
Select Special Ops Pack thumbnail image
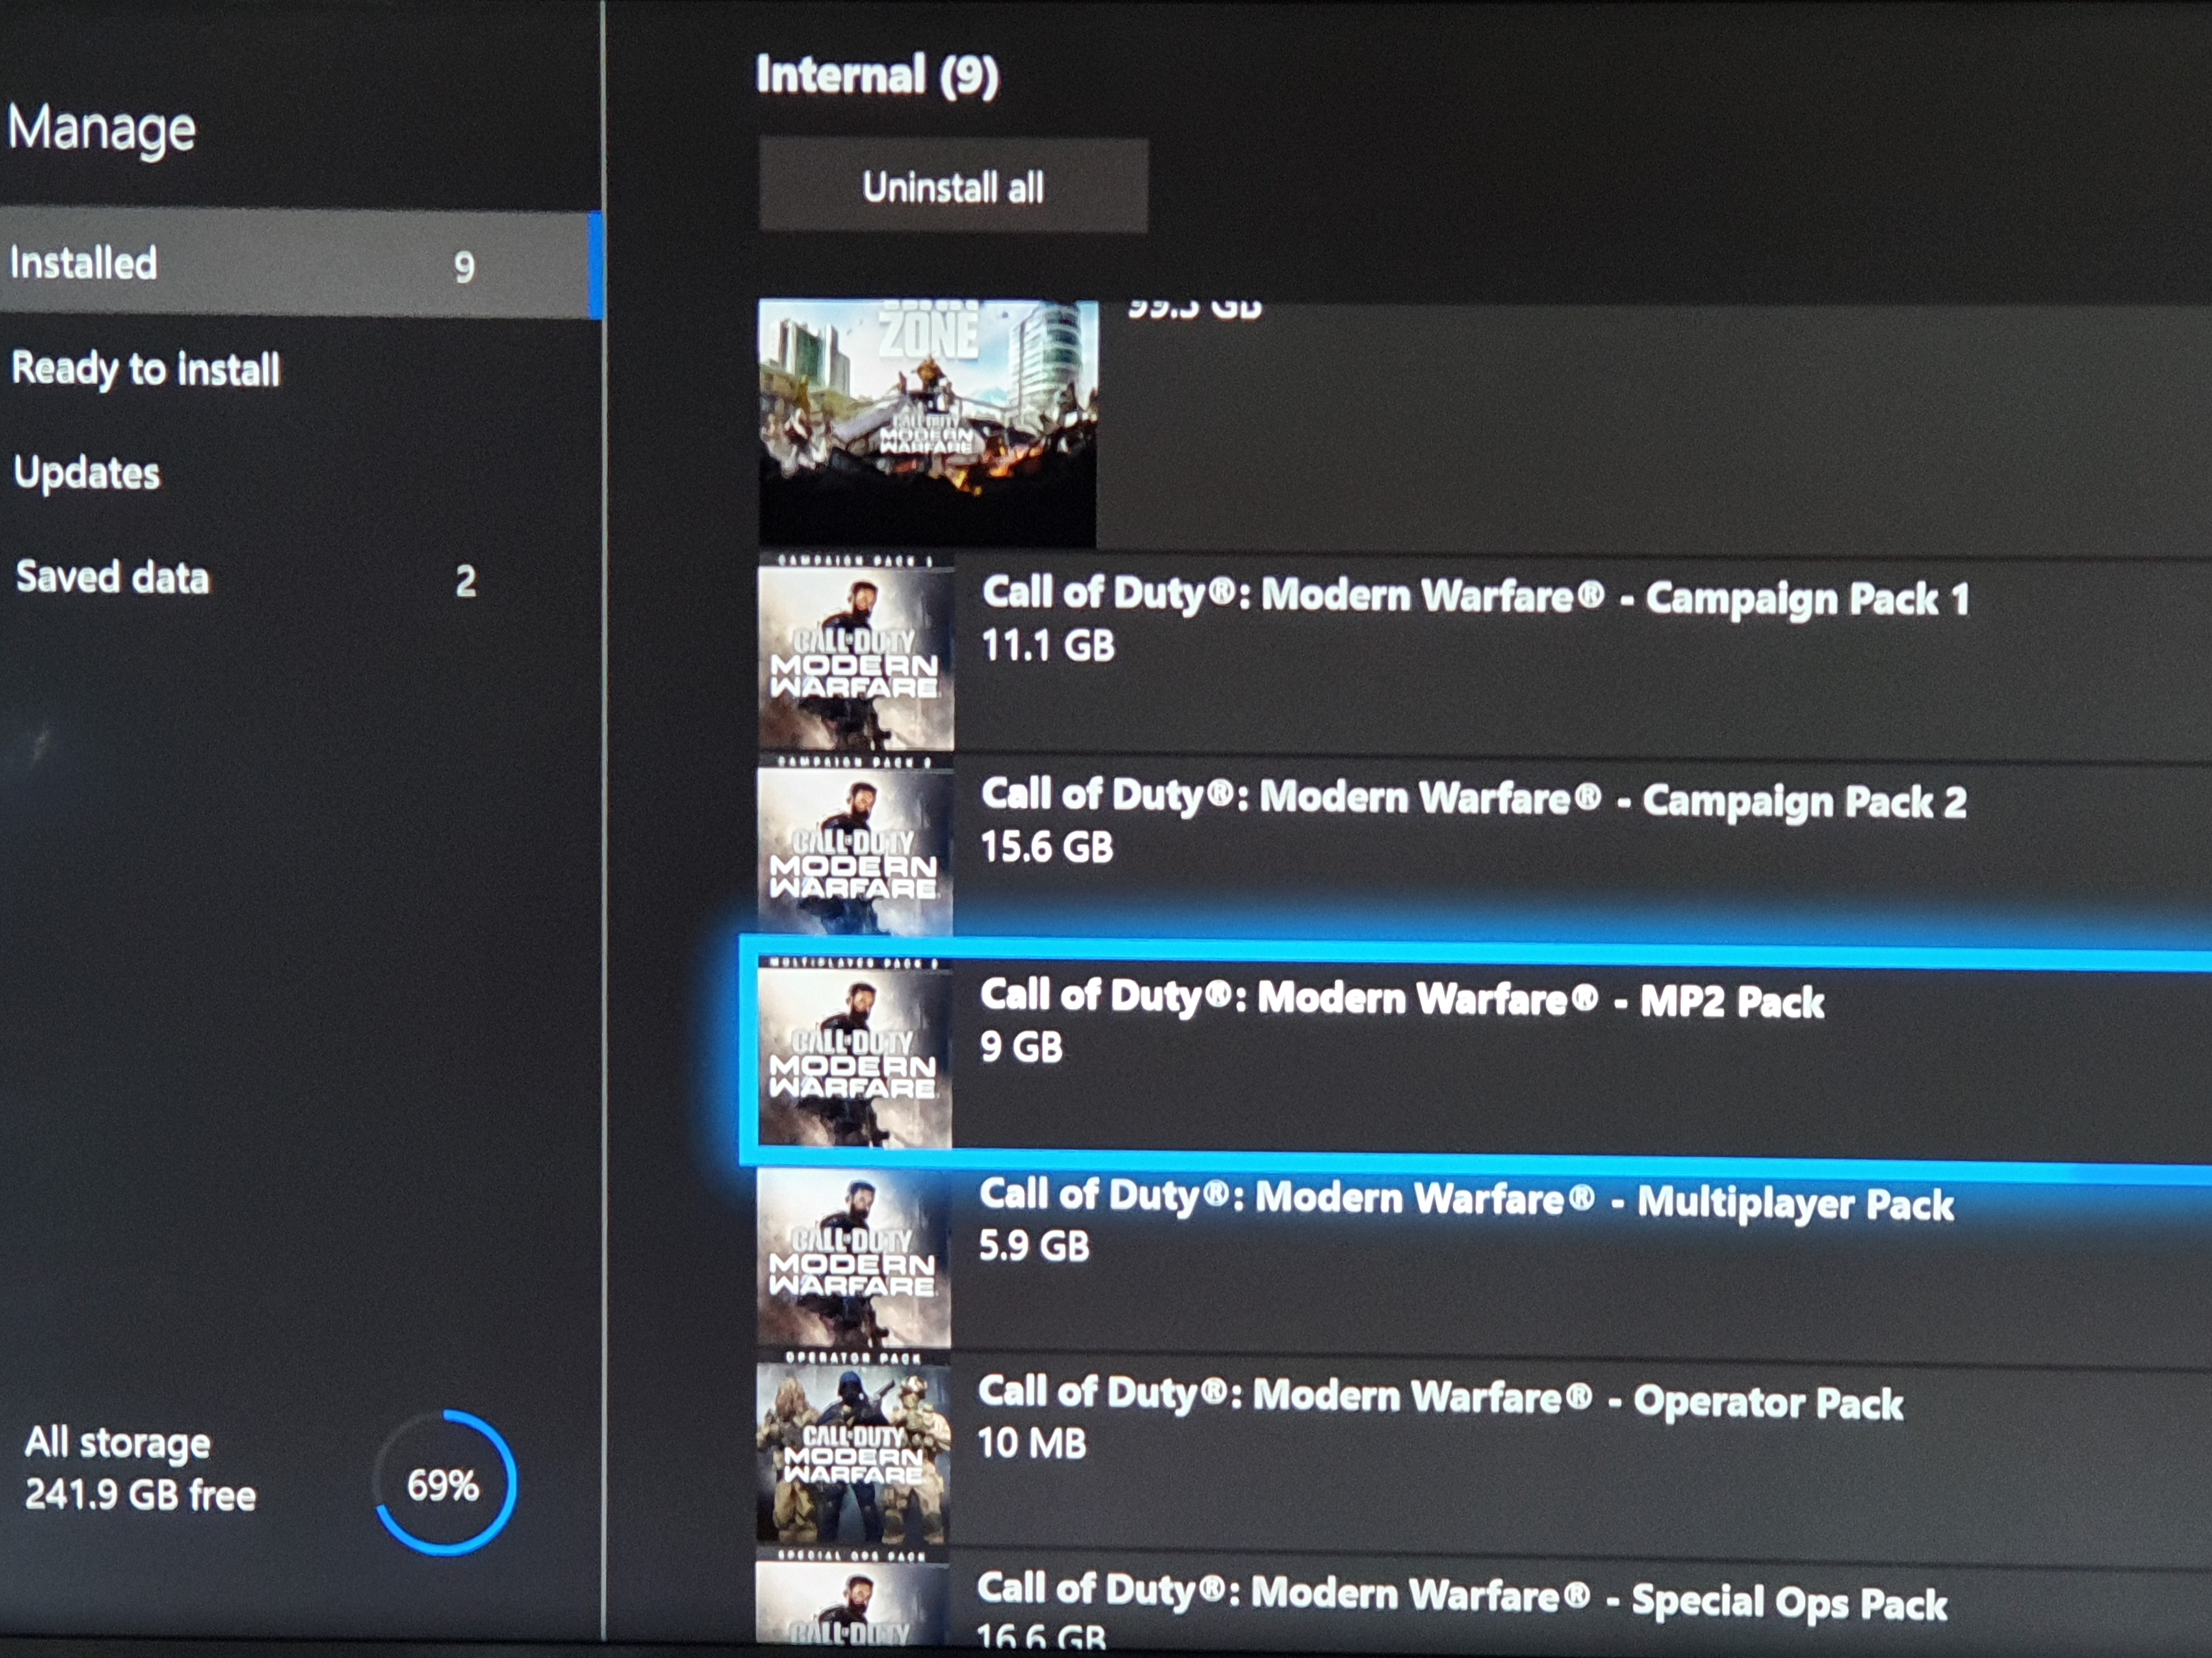click(852, 1597)
